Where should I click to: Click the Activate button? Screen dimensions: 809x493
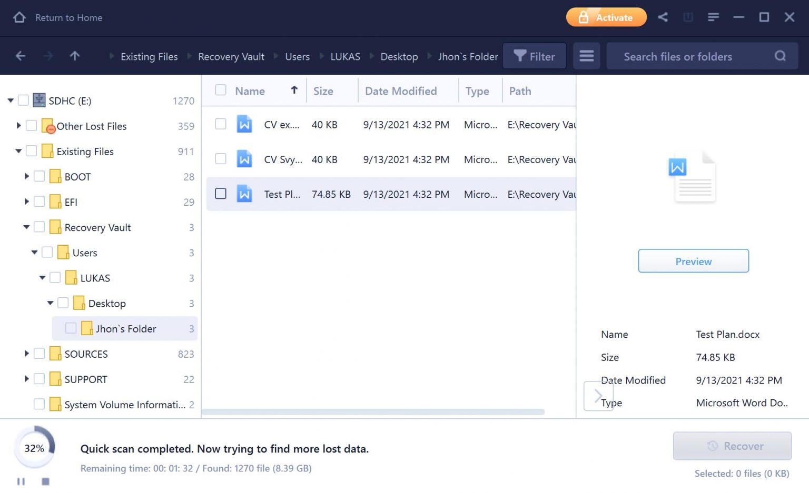tap(606, 17)
